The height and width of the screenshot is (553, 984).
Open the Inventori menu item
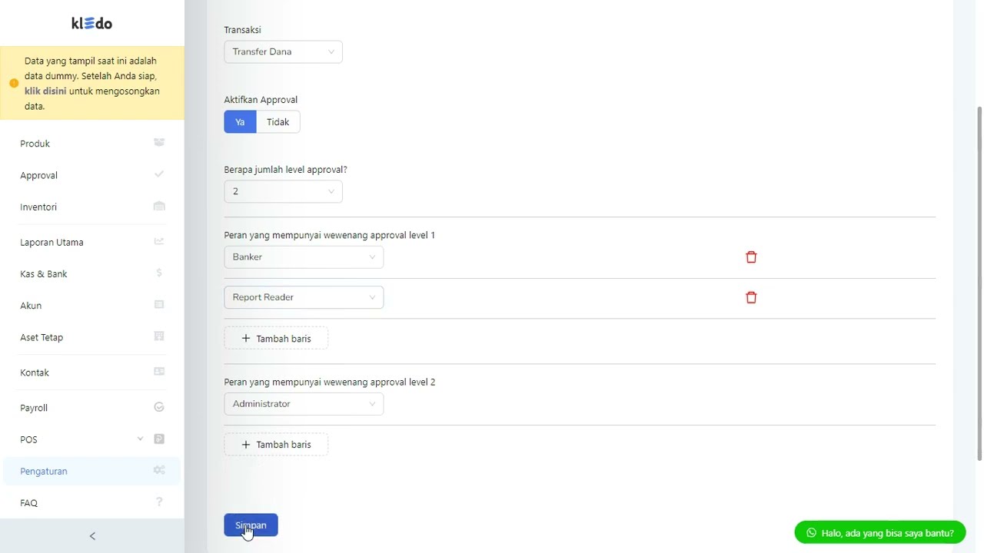pyautogui.click(x=38, y=207)
